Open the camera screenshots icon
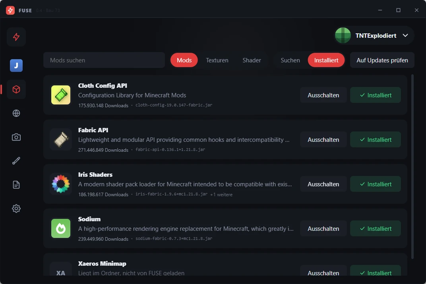Image resolution: width=426 pixels, height=284 pixels. tap(16, 137)
